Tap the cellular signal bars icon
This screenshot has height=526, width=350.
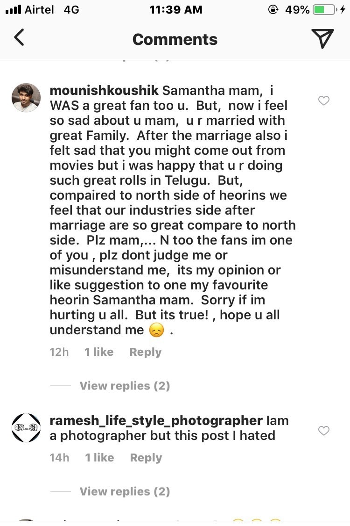click(14, 10)
